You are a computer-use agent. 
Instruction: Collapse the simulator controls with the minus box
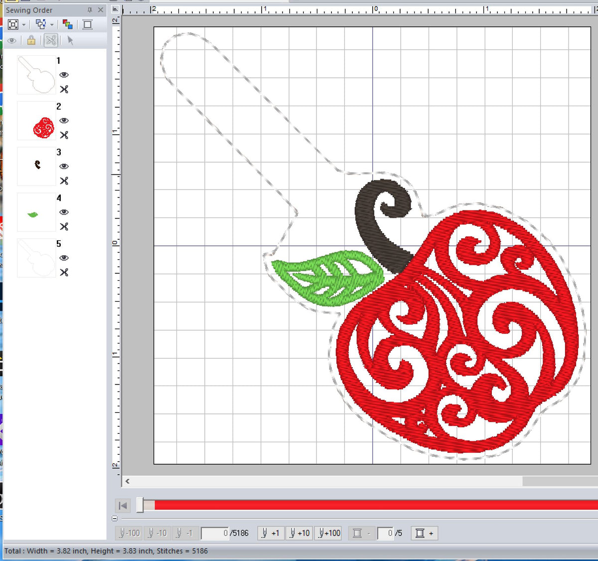coord(115,519)
